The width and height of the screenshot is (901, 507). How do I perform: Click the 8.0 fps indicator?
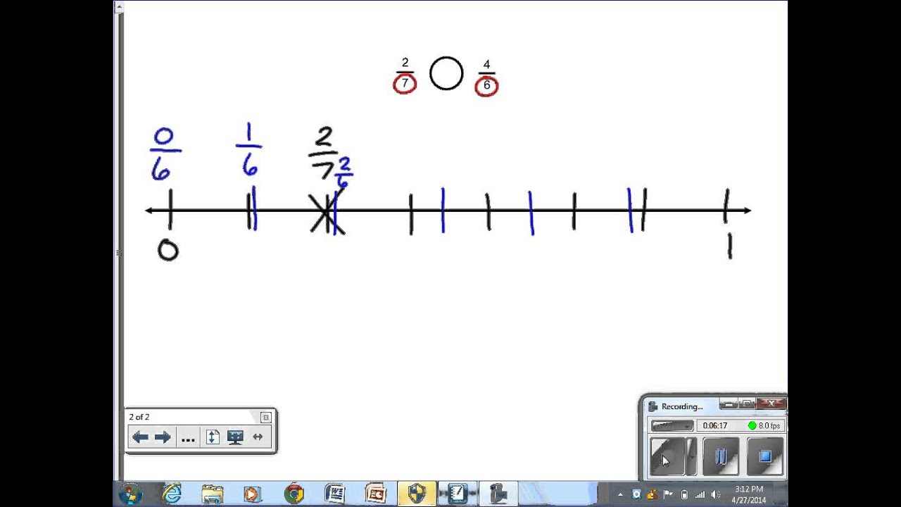pyautogui.click(x=764, y=425)
